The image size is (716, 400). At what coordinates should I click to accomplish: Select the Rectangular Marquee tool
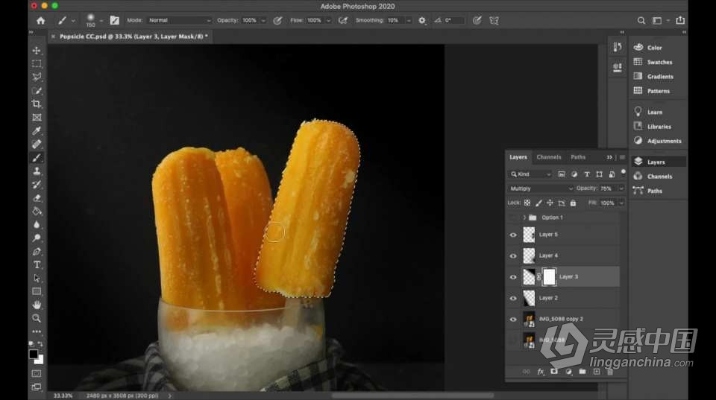pyautogui.click(x=37, y=64)
